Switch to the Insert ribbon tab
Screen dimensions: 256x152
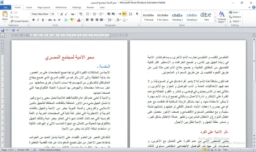[29, 7]
